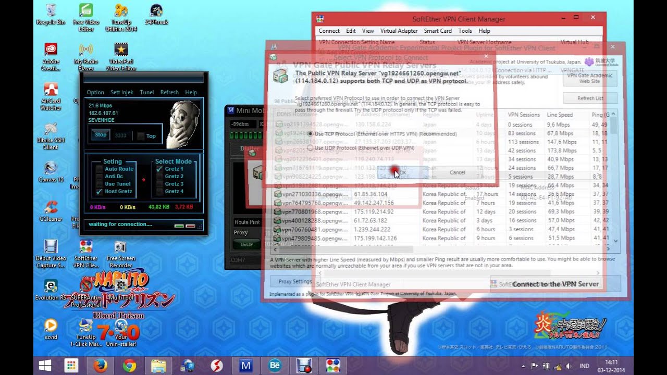Screen dimensions: 667x375
Task: Open the Free Screen Recorder desktop icon
Action: [121, 254]
